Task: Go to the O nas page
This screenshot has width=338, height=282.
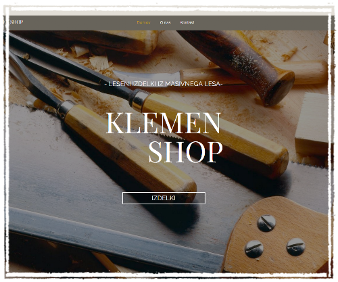Action: tap(165, 22)
